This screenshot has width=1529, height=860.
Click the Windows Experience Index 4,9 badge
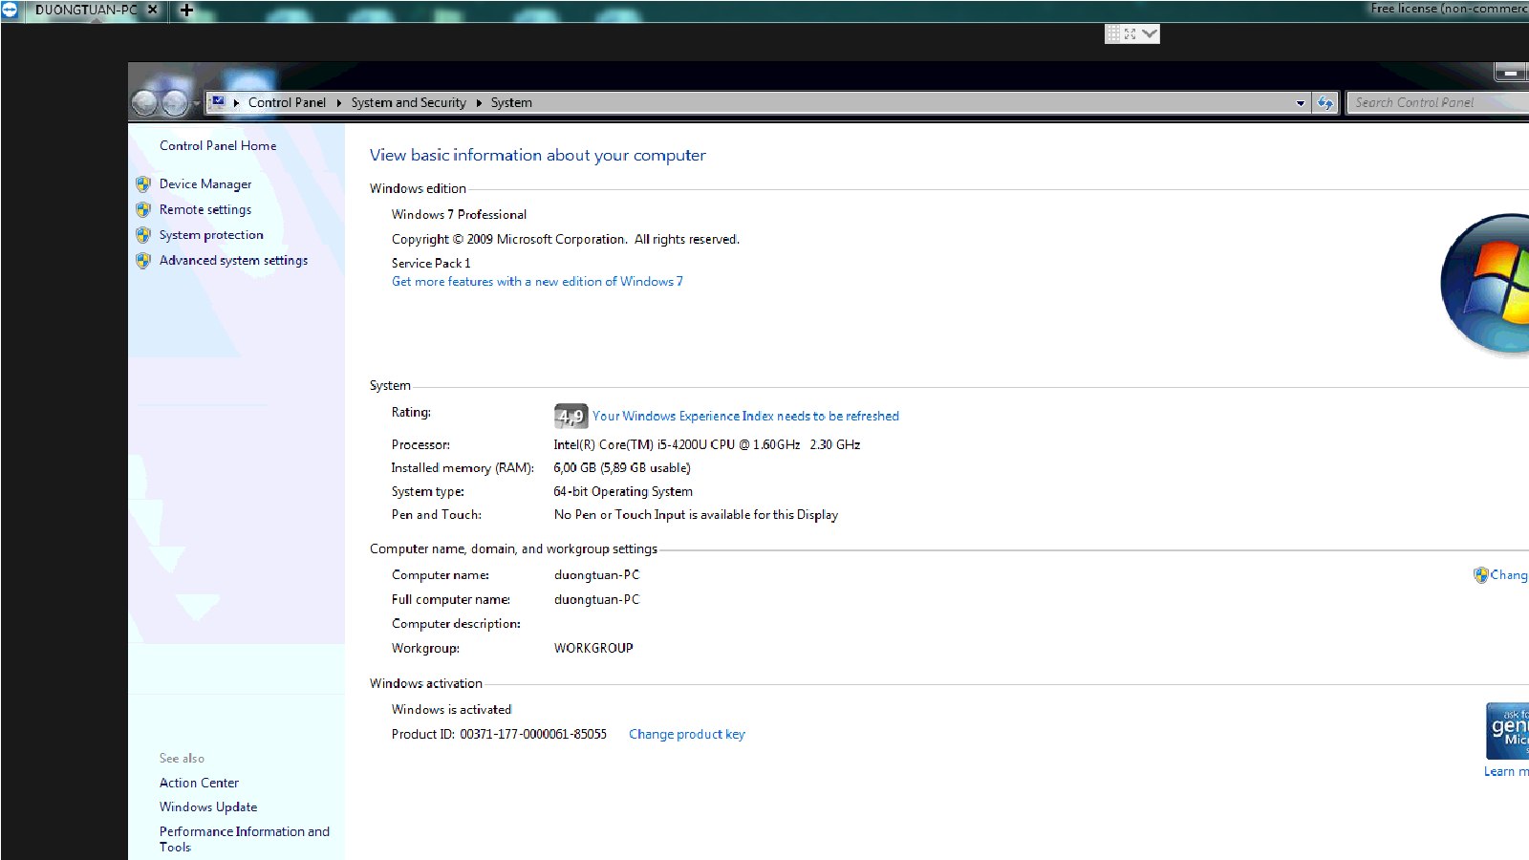(571, 416)
